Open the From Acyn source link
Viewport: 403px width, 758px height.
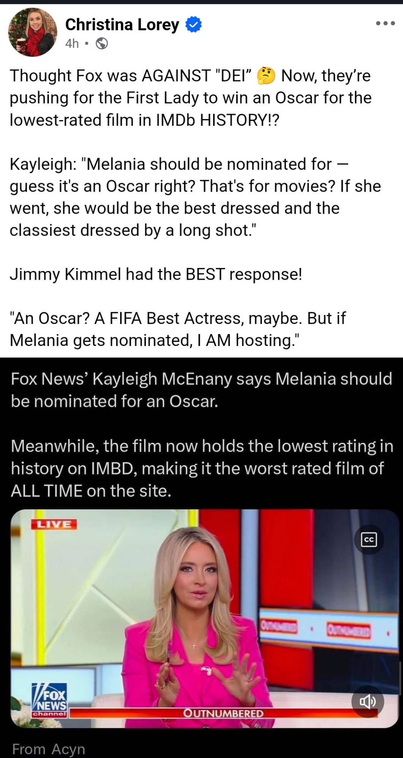click(x=49, y=749)
